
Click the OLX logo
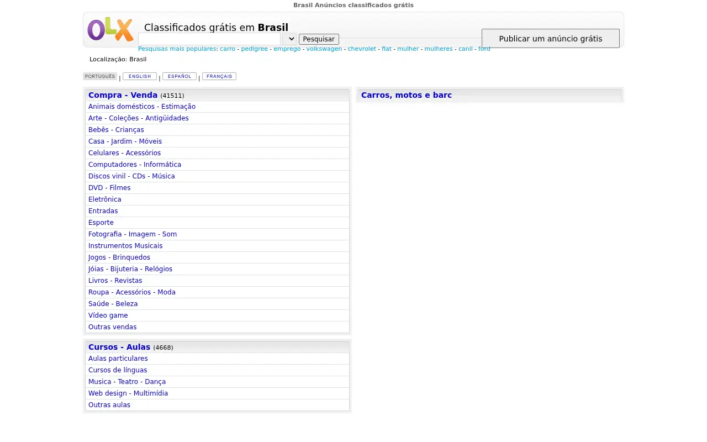pyautogui.click(x=110, y=30)
